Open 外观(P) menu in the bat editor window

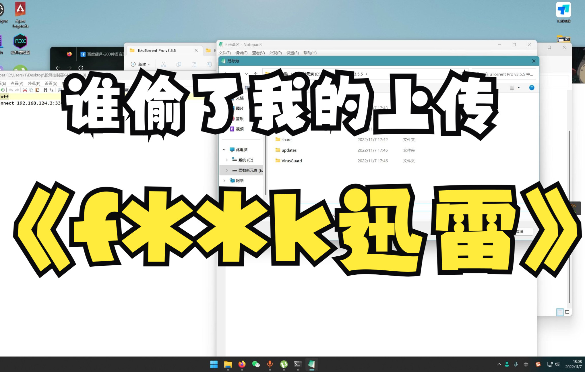point(34,83)
